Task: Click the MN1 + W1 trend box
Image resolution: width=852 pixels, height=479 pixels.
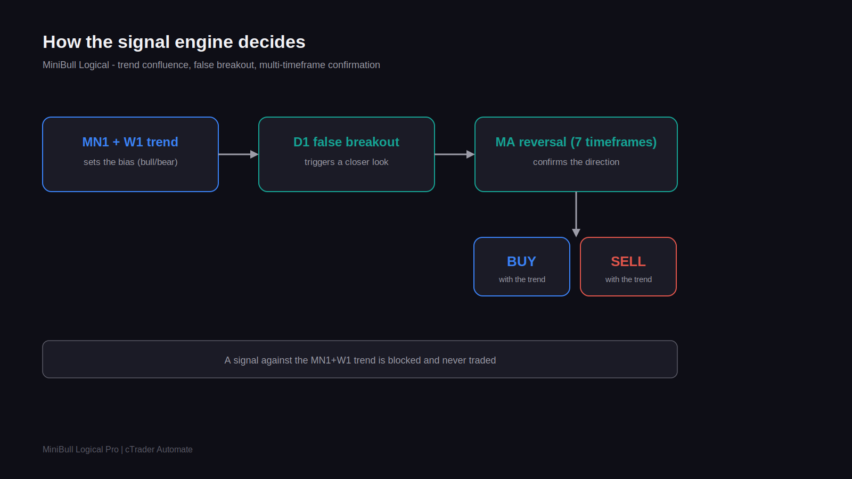Action: pos(130,154)
